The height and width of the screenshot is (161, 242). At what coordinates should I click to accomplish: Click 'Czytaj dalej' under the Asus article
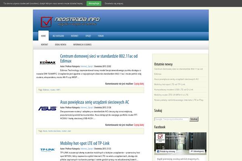tap(139, 125)
